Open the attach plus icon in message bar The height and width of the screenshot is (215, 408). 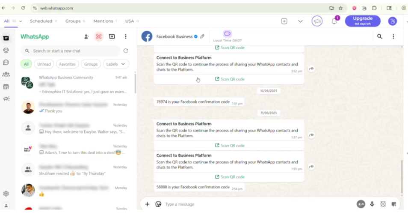tap(147, 204)
